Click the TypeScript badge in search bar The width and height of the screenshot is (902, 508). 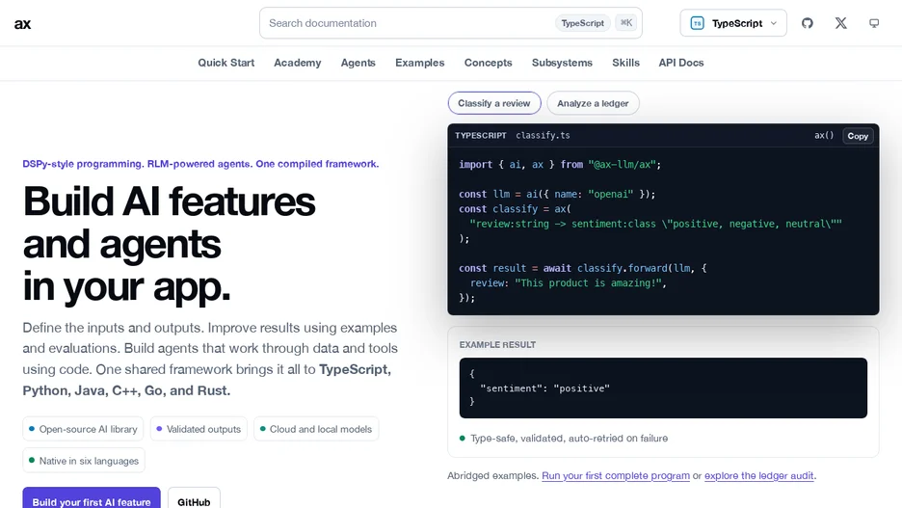tap(582, 23)
